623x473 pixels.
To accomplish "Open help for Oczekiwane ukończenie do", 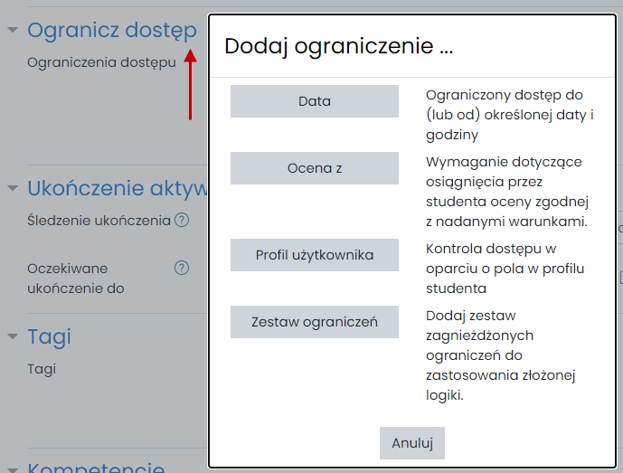I will pos(182,268).
